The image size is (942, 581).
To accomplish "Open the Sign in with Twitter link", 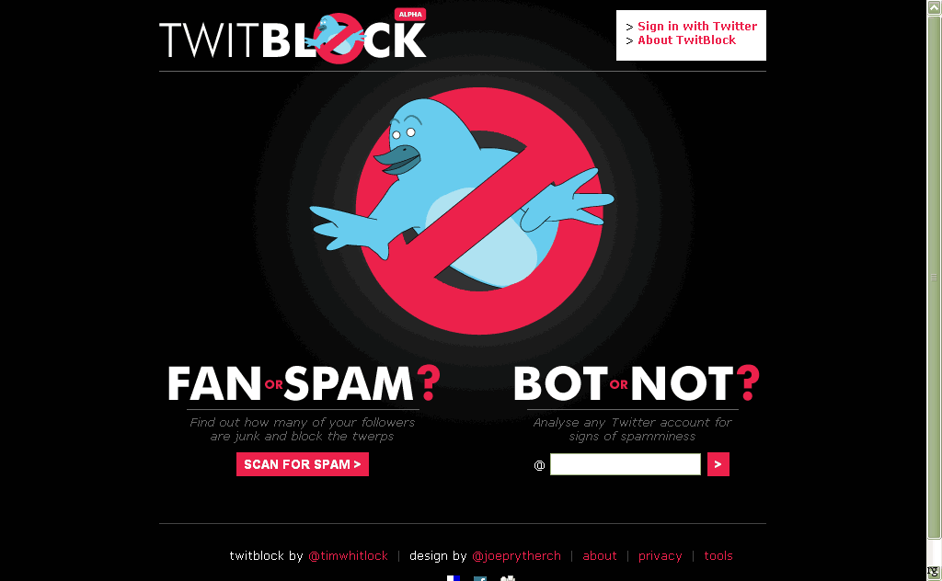I will click(x=697, y=26).
